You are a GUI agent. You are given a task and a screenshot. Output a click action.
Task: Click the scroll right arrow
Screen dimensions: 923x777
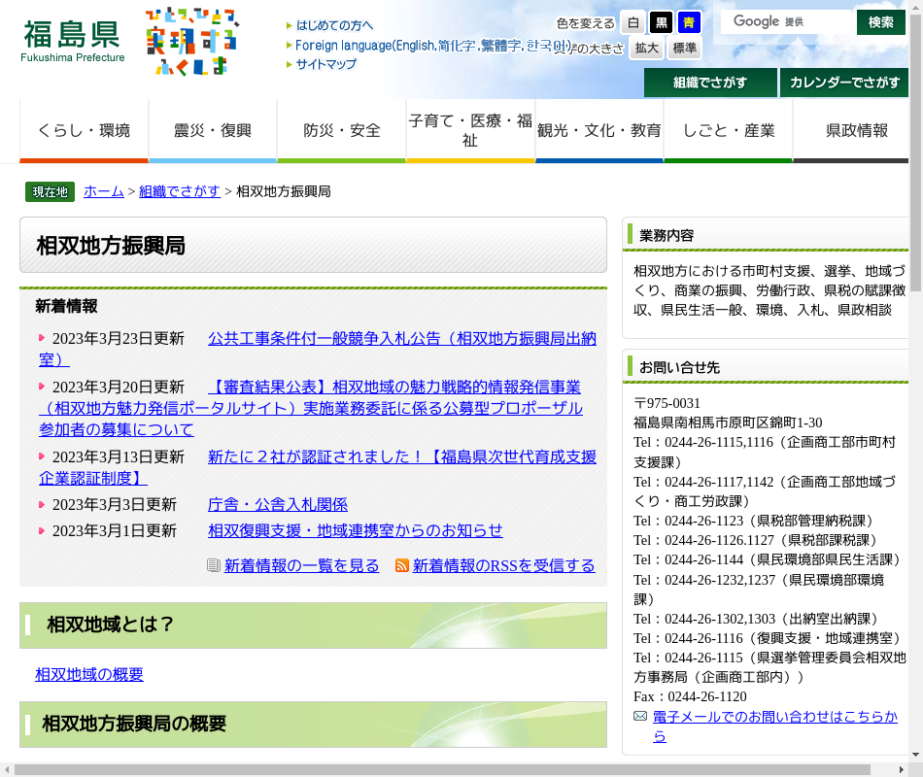(902, 770)
